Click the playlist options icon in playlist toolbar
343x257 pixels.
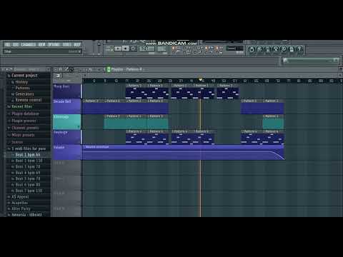(55, 69)
